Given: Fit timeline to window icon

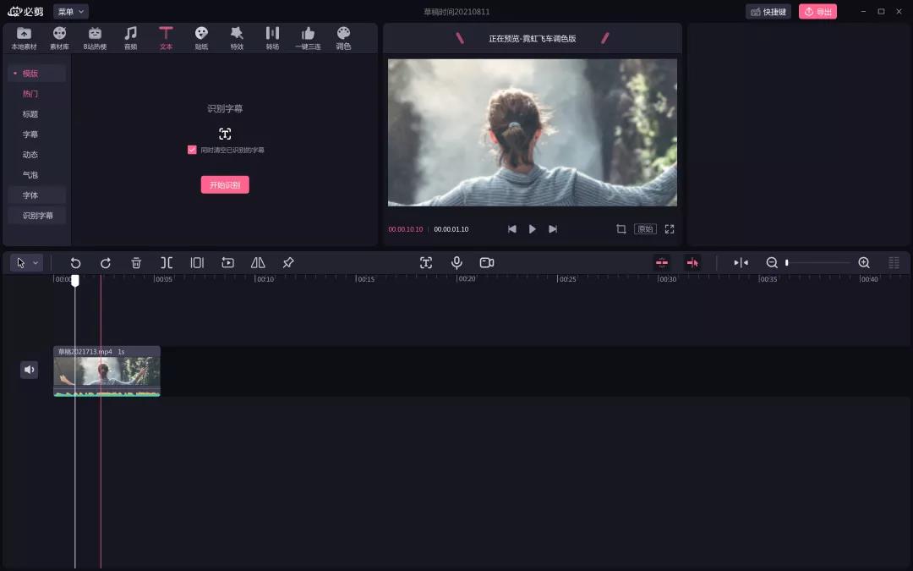Looking at the screenshot, I should coord(741,263).
